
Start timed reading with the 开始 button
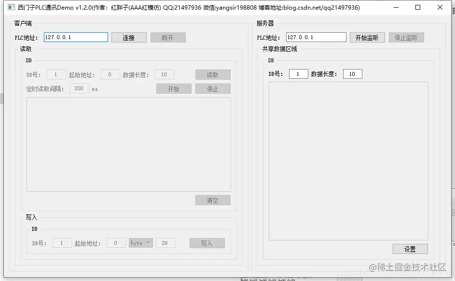[174, 88]
